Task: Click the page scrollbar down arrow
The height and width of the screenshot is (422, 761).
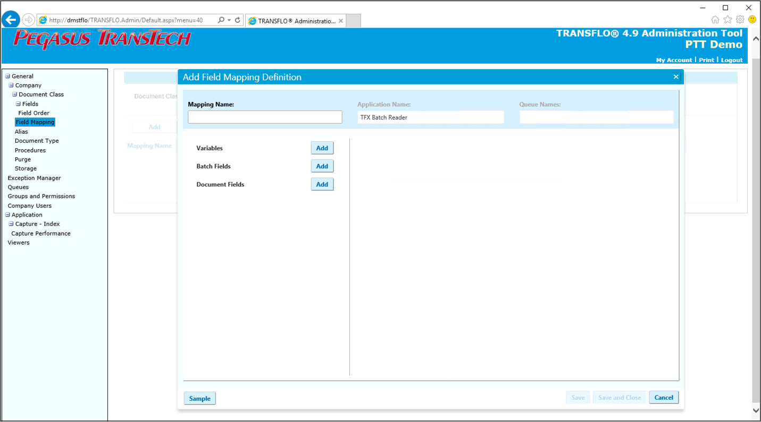Action: pyautogui.click(x=756, y=410)
